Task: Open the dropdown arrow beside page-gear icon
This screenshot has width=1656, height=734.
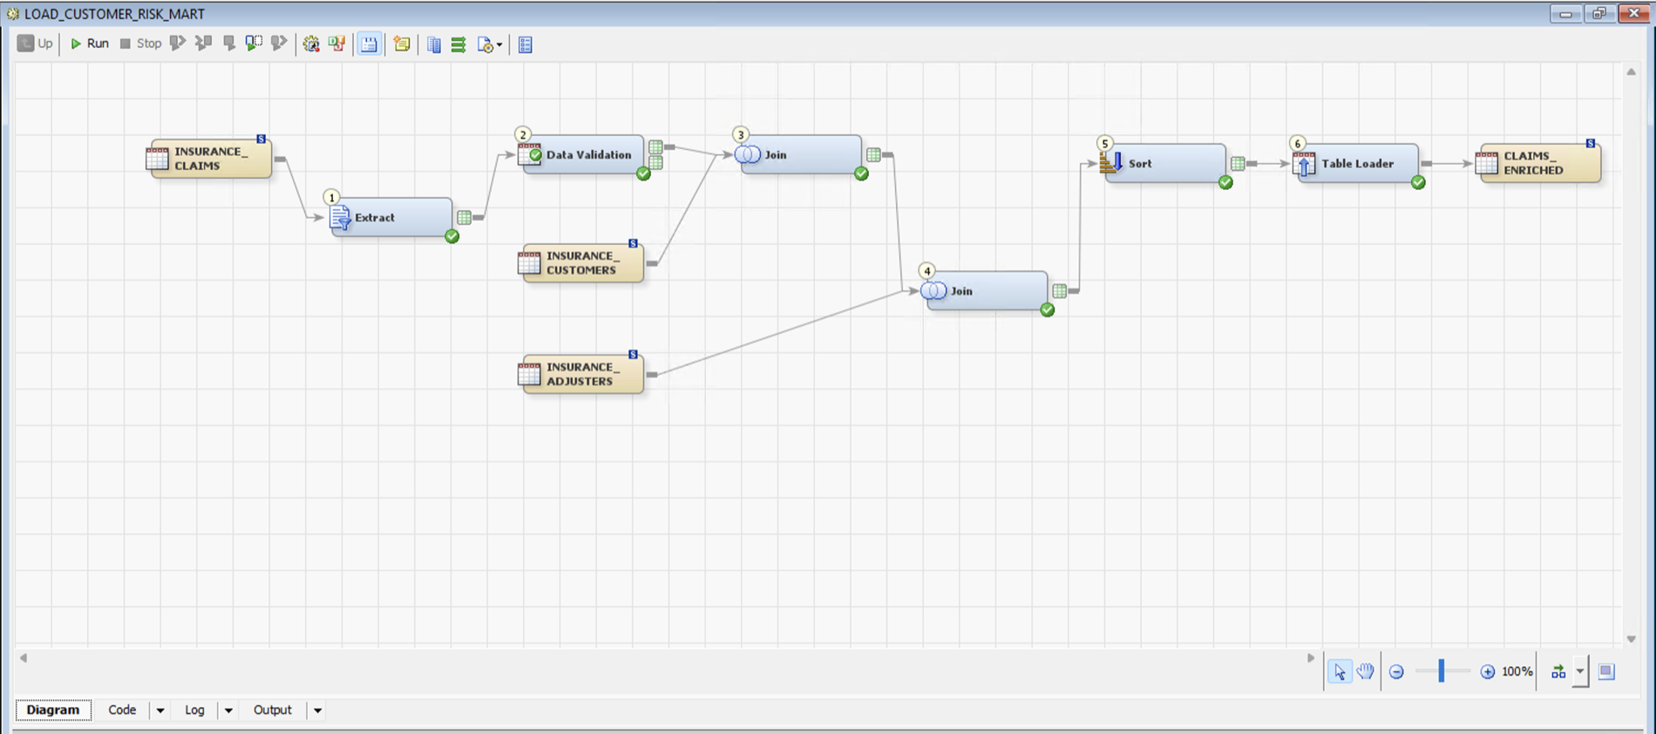Action: coord(499,45)
